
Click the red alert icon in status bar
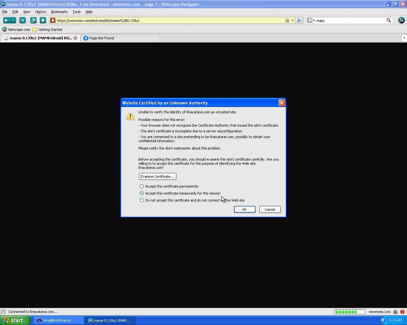click(x=402, y=312)
